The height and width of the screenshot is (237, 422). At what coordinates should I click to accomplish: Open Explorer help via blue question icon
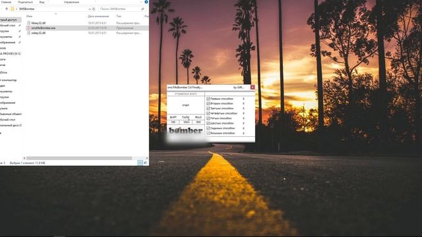pos(146,1)
